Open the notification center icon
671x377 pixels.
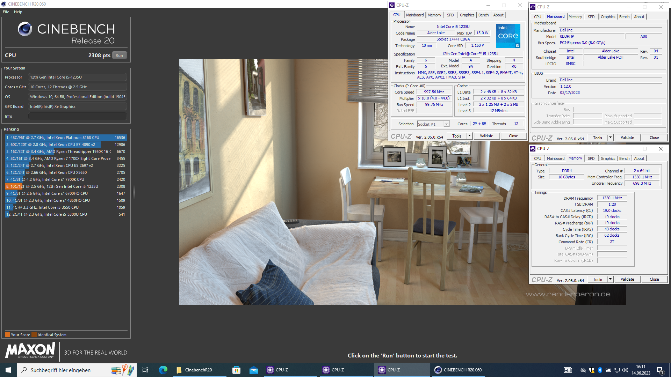660,370
